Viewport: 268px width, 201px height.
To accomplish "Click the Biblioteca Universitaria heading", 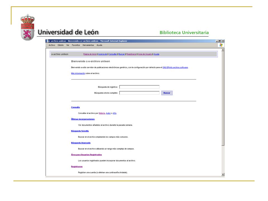I will pos(184,32).
